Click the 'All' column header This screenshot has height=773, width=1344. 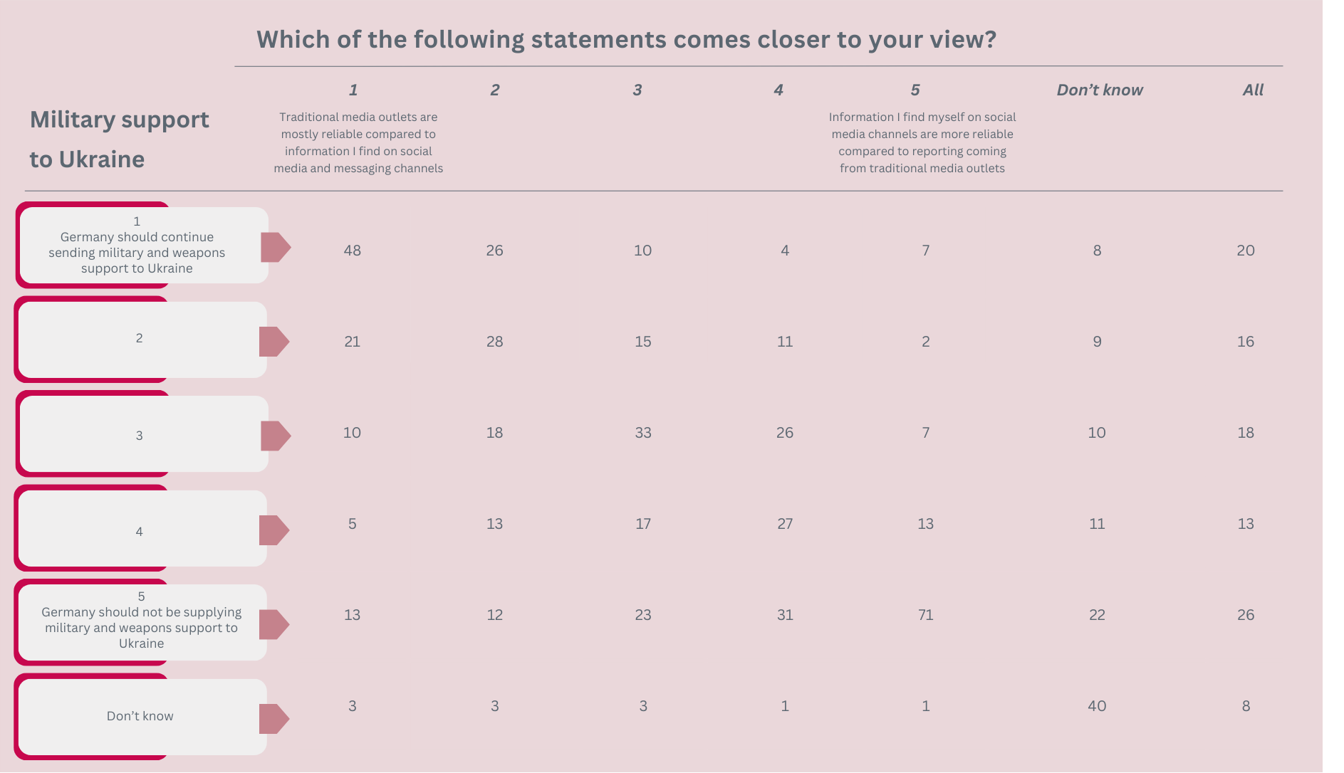(1253, 90)
